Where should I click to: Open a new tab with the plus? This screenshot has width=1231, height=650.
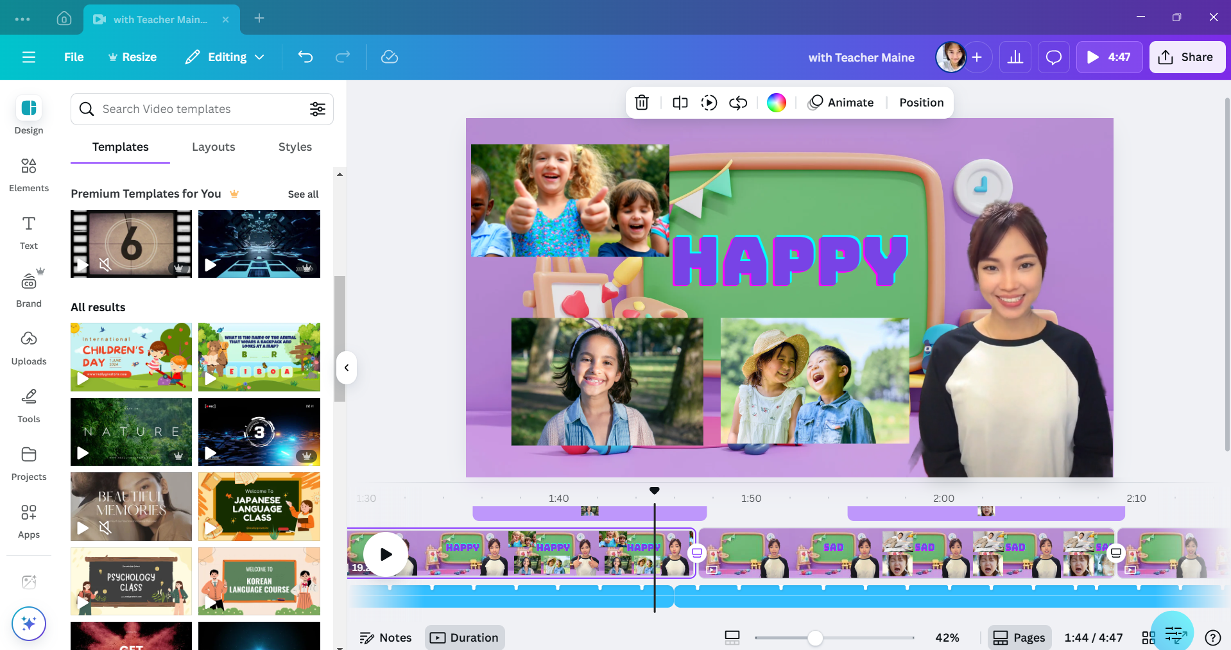click(259, 19)
